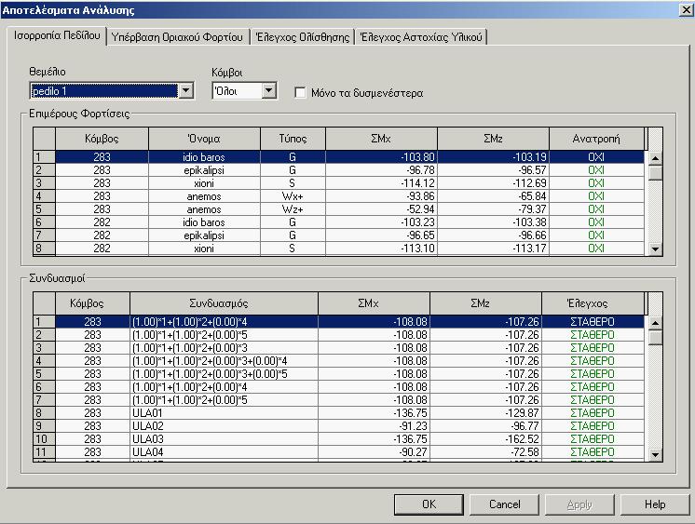695x524 pixels.
Task: Enable Μόνο τα δυσμενέστερα checkbox
Action: pyautogui.click(x=300, y=92)
